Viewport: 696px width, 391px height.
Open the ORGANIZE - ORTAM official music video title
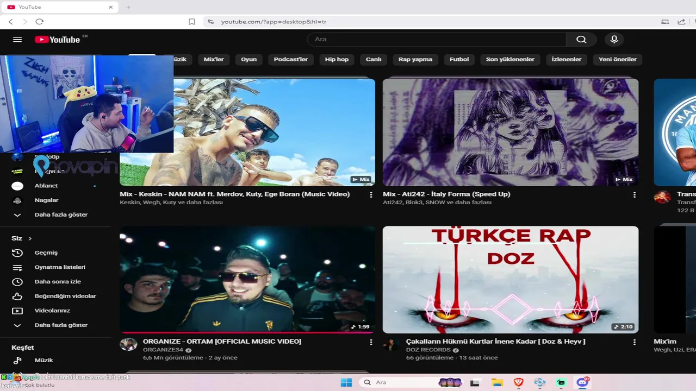point(222,341)
